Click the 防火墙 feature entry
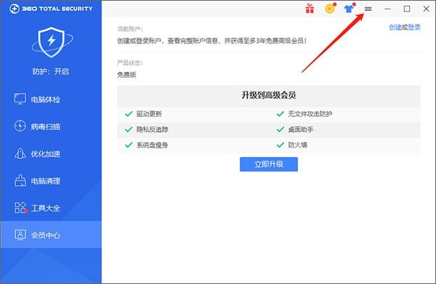This screenshot has height=284, width=436. point(297,145)
